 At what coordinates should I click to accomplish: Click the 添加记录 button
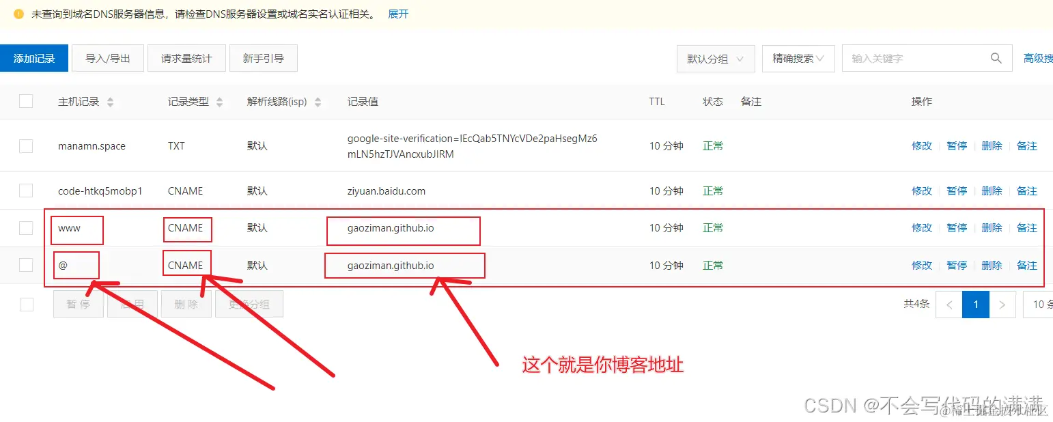(x=34, y=59)
